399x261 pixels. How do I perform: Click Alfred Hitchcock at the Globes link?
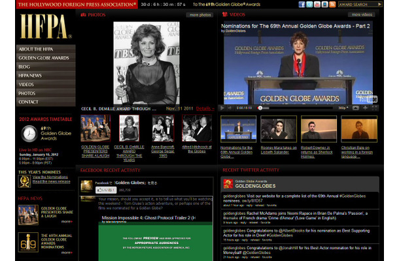pos(197,149)
